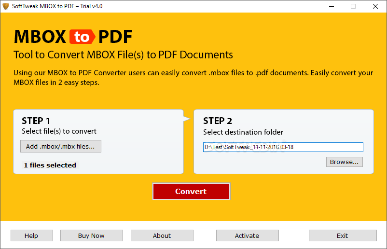
Task: Click the 'to' arrow badge in the MBOX to PDF logo
Action: pyautogui.click(x=82, y=37)
